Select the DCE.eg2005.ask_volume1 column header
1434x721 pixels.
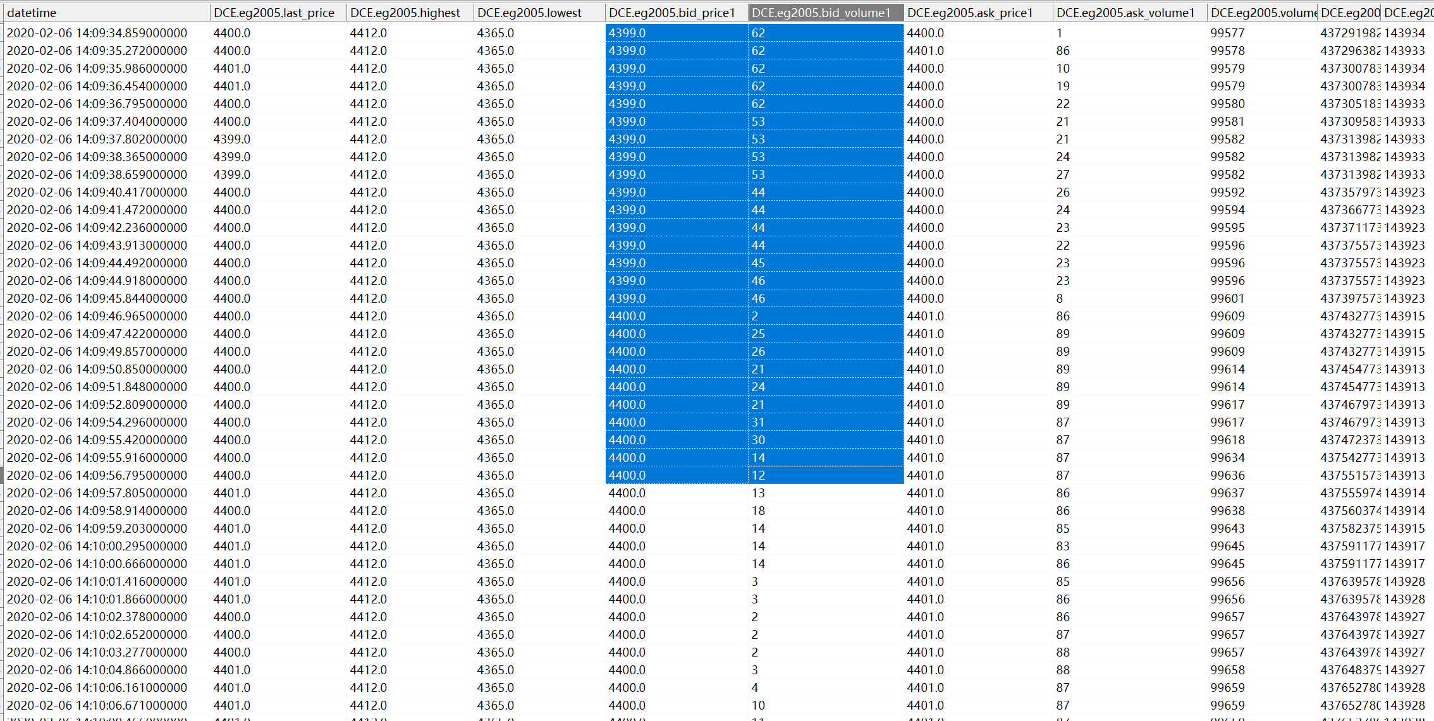(x=1130, y=13)
